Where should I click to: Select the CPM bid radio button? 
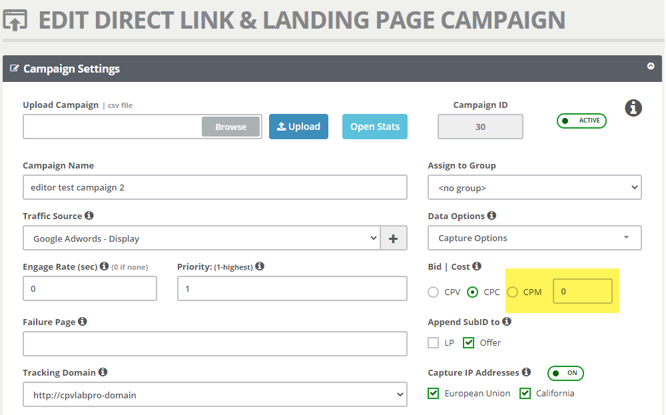coord(513,292)
